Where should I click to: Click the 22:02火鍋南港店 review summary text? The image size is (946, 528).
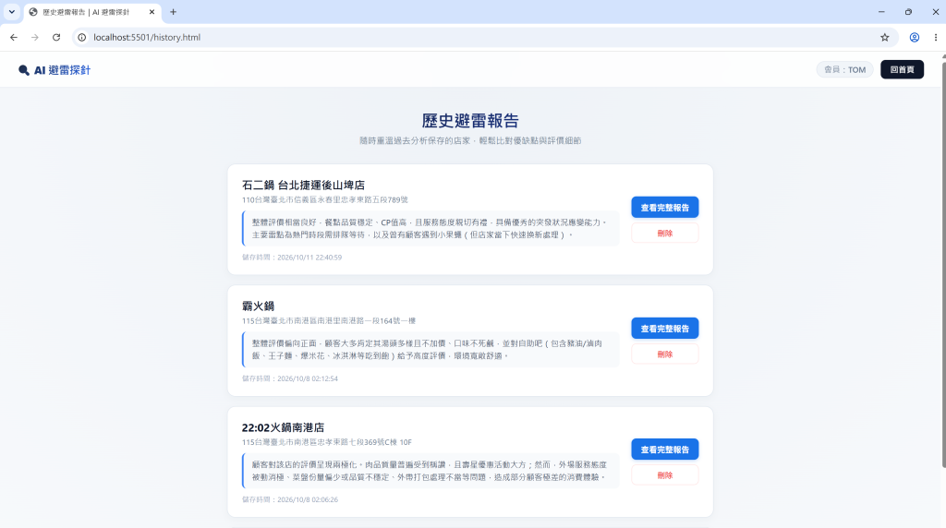[x=430, y=471]
